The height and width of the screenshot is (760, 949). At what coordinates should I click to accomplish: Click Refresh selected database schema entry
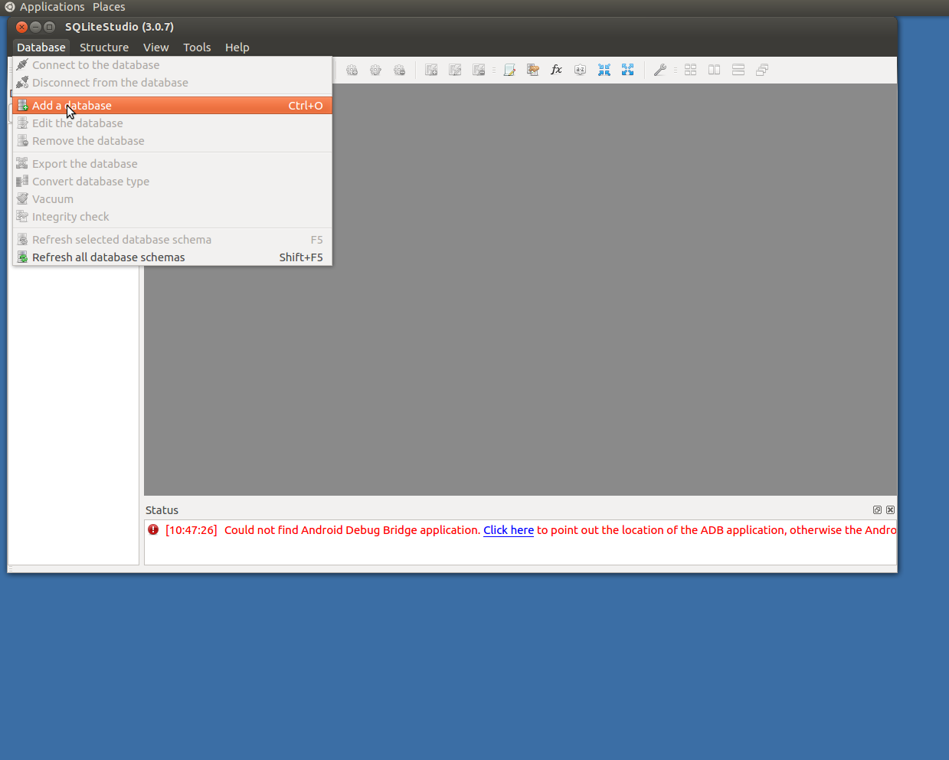coord(172,240)
